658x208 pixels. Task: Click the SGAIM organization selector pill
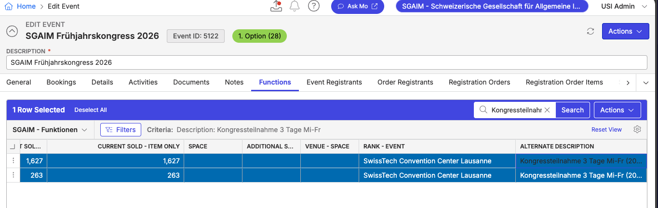pos(492,6)
